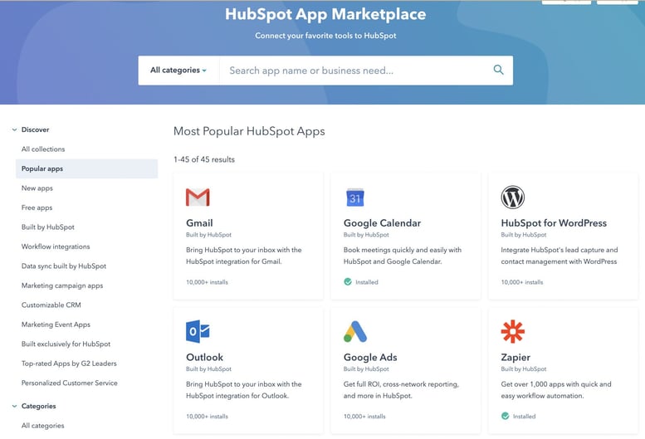The height and width of the screenshot is (439, 645).
Task: Click the magnifying glass search icon
Action: tap(498, 71)
